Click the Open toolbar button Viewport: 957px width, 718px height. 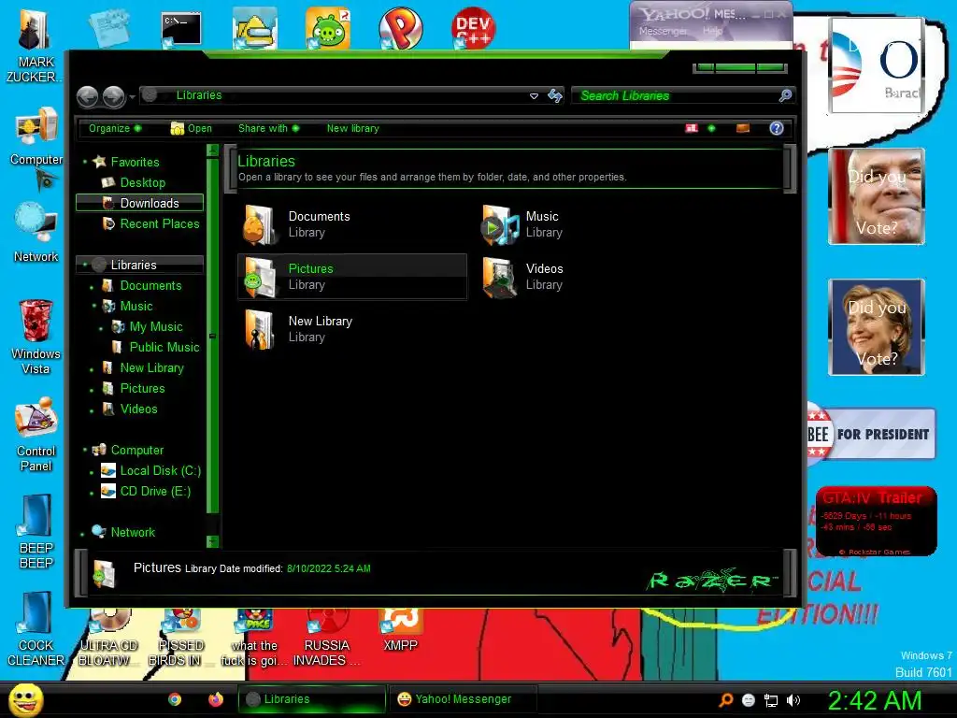click(x=191, y=128)
